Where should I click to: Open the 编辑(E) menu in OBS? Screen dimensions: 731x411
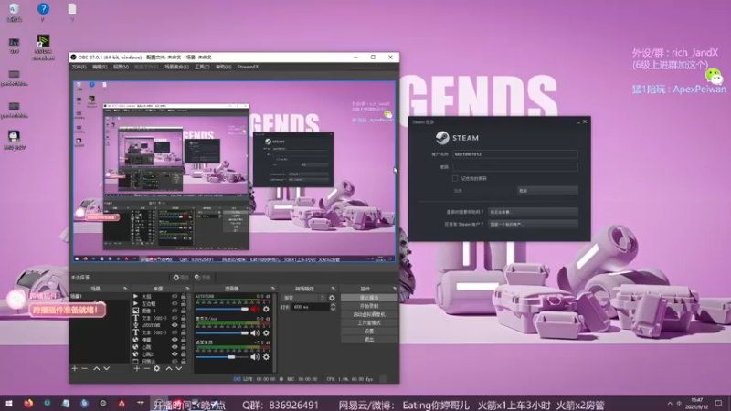[x=100, y=67]
